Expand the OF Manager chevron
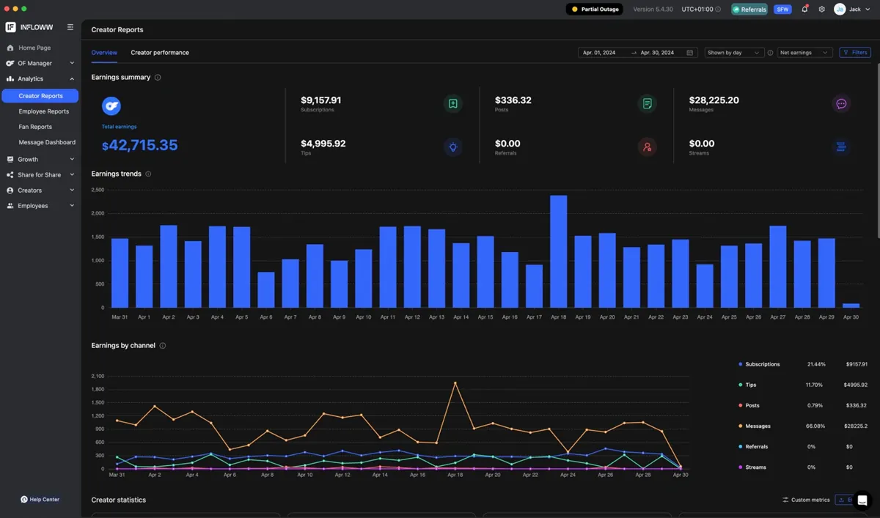 [x=72, y=63]
